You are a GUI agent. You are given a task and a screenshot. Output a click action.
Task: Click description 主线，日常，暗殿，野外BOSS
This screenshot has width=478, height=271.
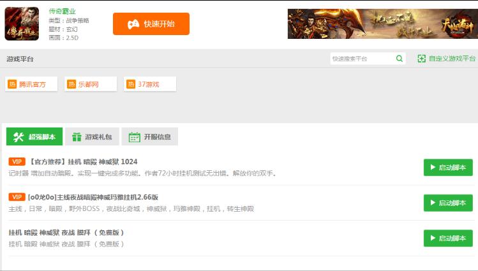pyautogui.click(x=131, y=209)
